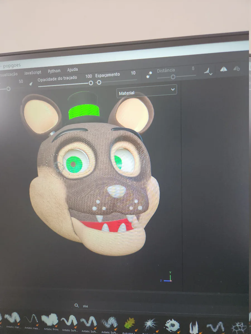Toggle the lazy mouse icon beside Distância
The width and height of the screenshot is (251, 334).
(149, 75)
